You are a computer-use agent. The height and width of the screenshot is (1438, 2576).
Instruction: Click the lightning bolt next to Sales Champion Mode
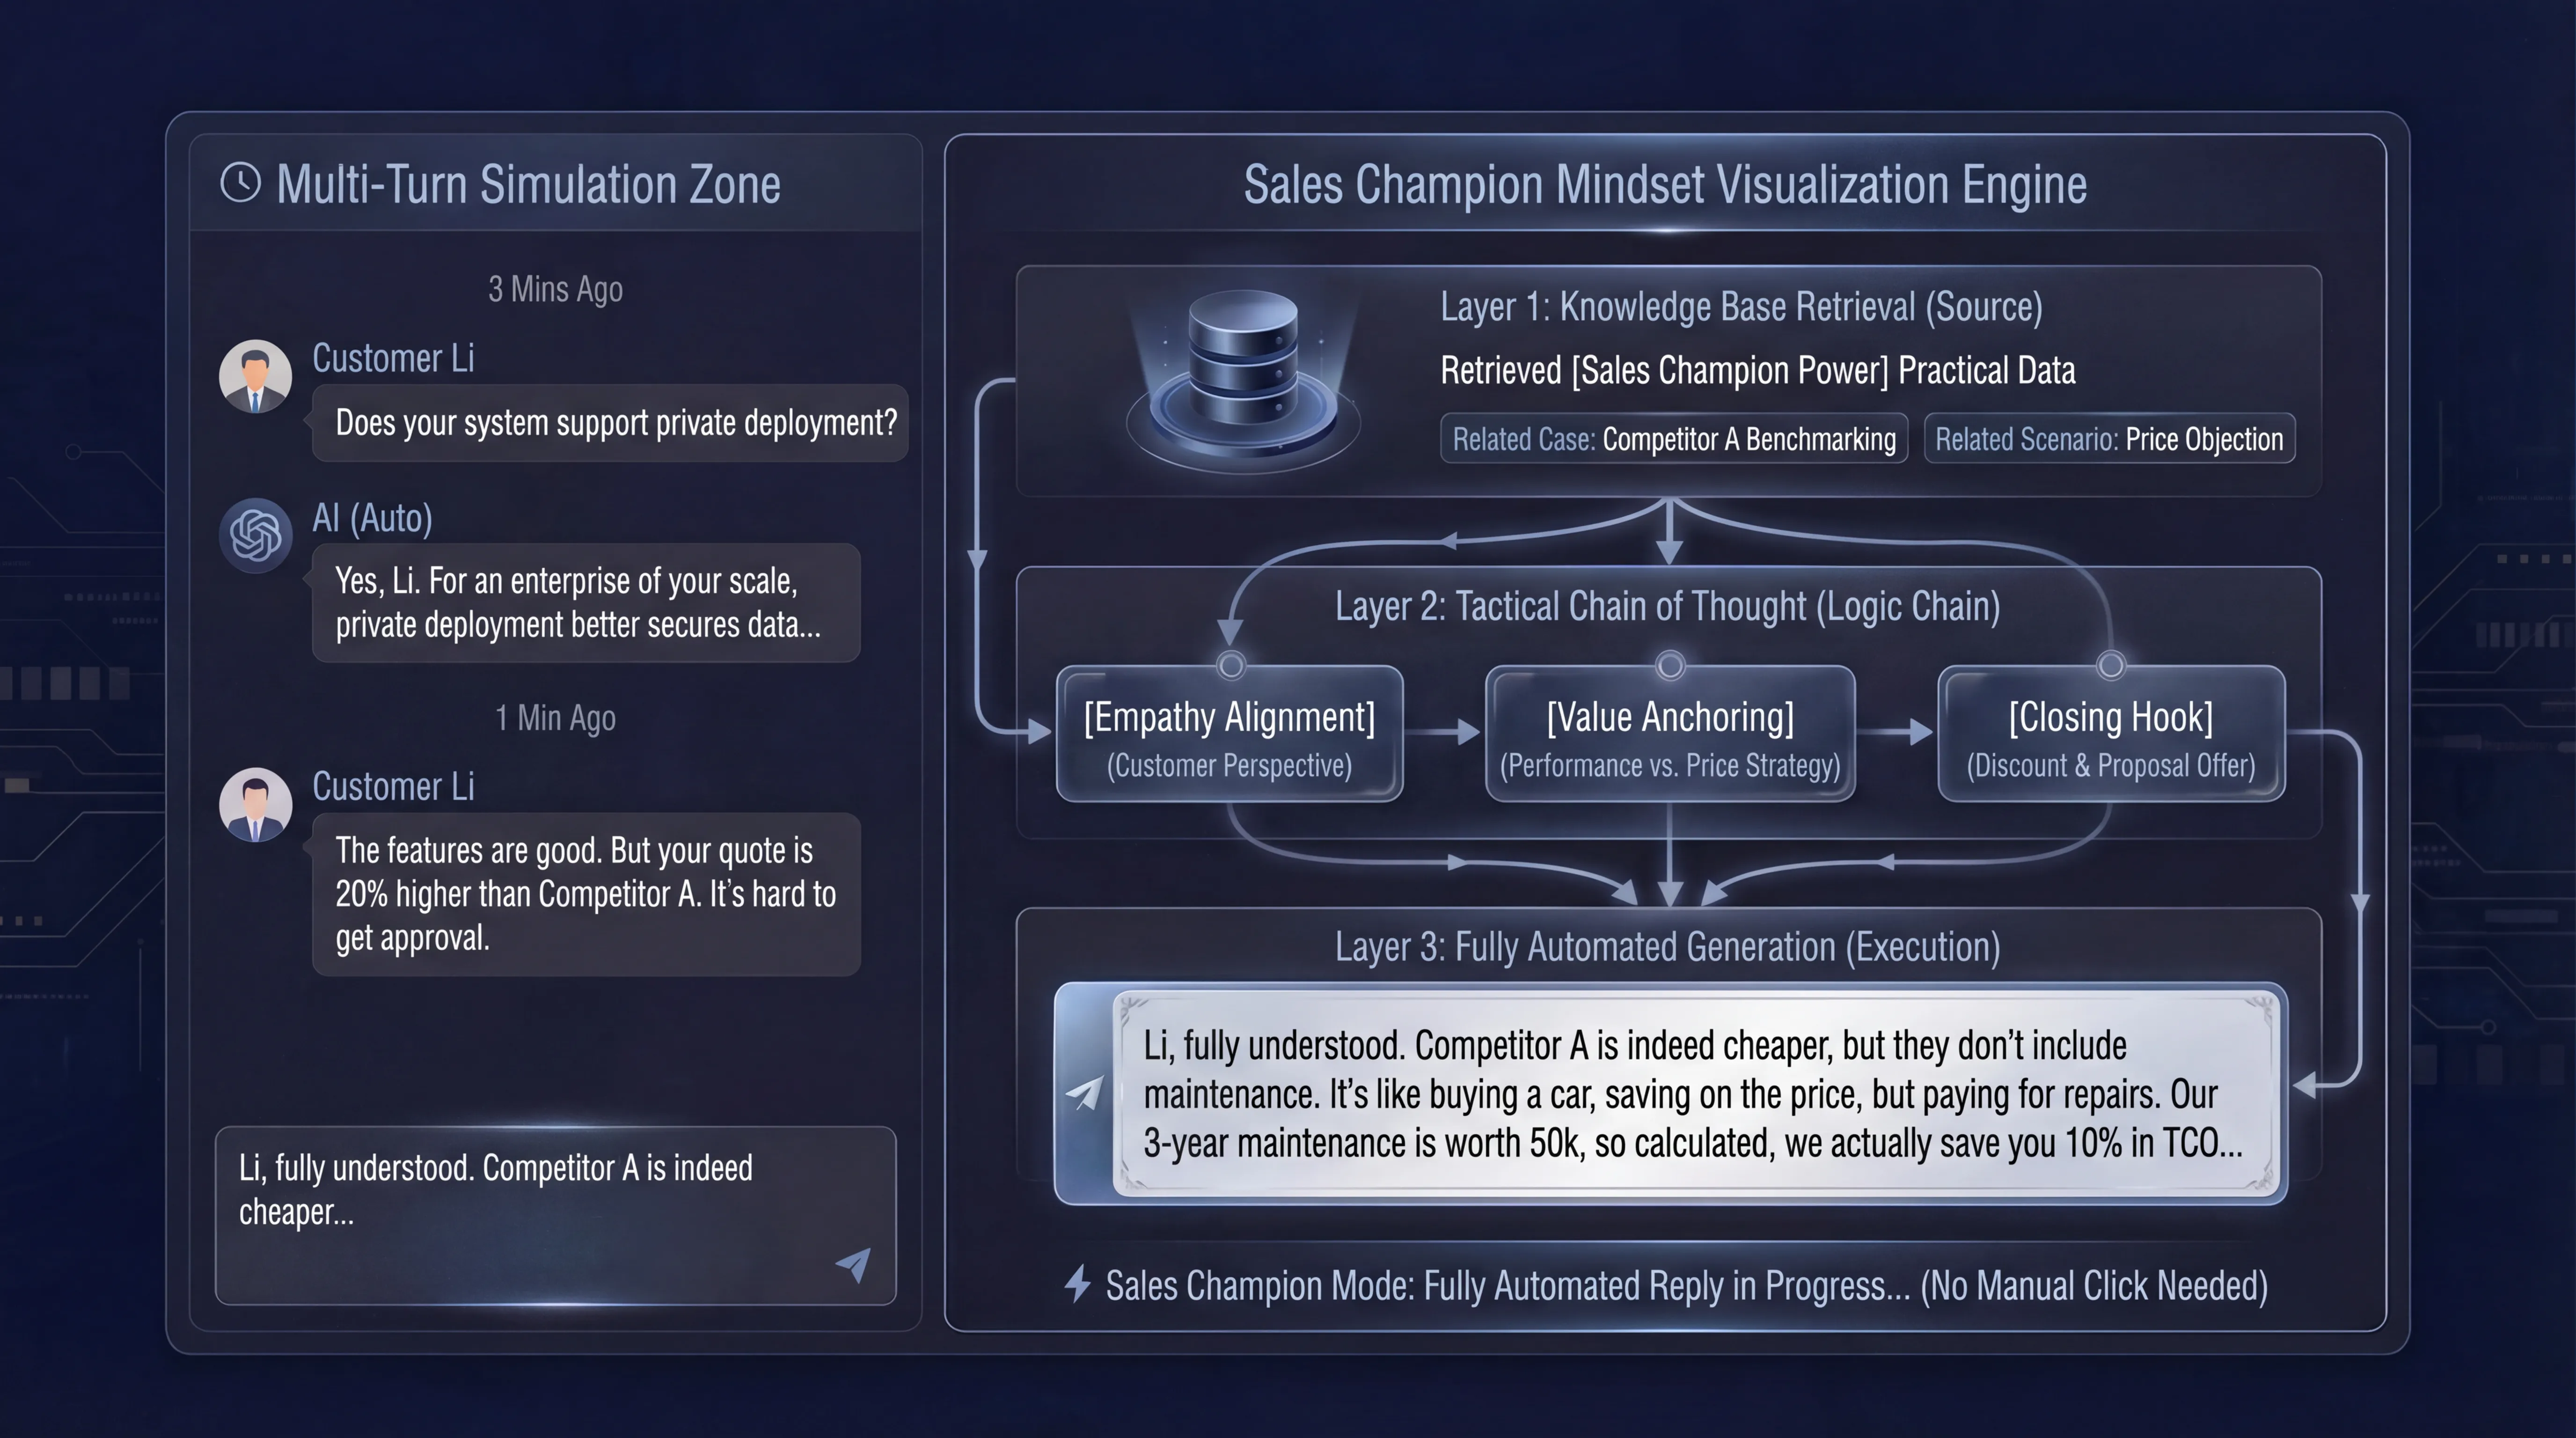point(1078,1286)
